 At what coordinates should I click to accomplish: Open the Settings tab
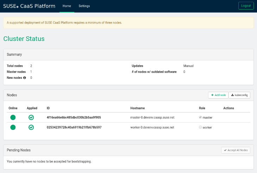pos(84,6)
